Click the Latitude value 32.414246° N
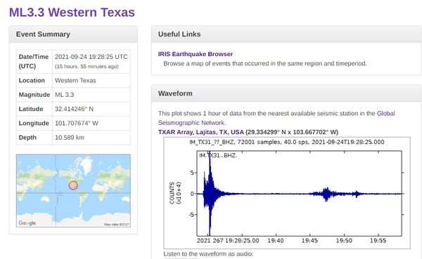This screenshot has height=259, width=422. tap(74, 109)
